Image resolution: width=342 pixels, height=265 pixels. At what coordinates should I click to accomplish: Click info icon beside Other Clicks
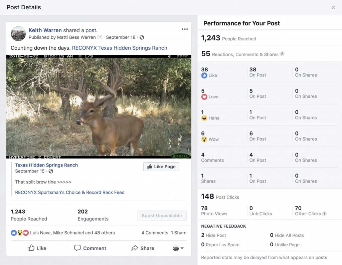pyautogui.click(x=324, y=214)
